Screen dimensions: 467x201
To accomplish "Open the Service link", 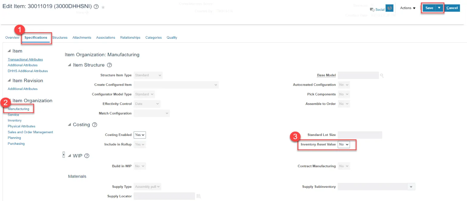I will (13, 115).
